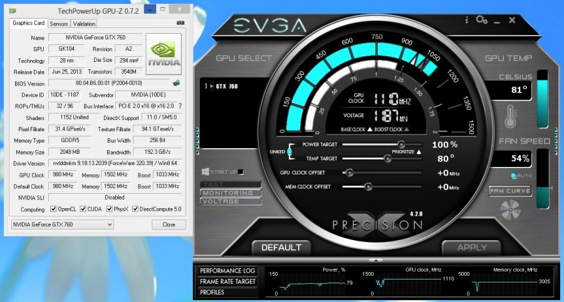Select the Graphics Card tab
564x302 pixels.
28,23
